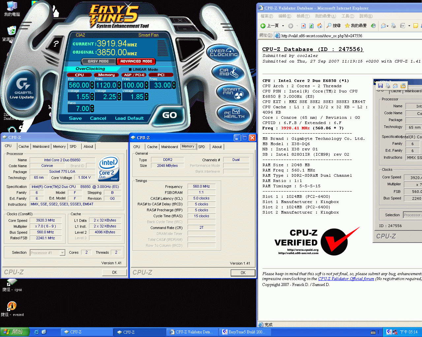Click the FSB 560.00 value field
This screenshot has height=337, width=422.
pos(78,85)
